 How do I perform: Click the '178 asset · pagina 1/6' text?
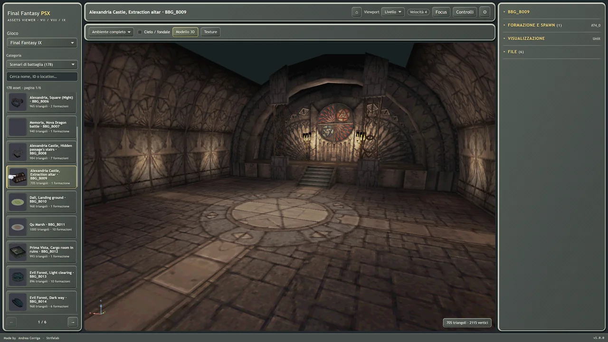pyautogui.click(x=24, y=88)
